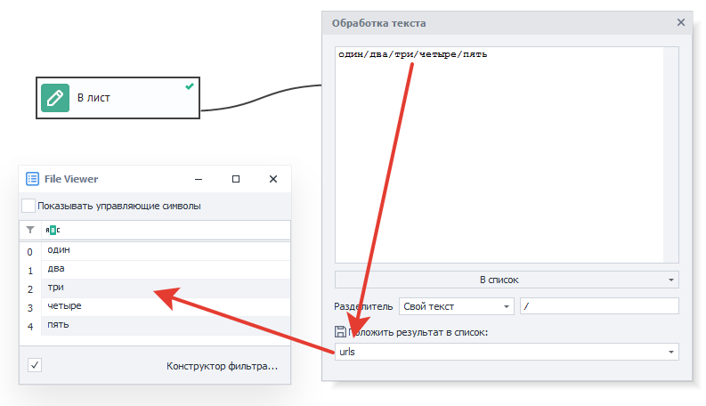Maximize the File Viewer window
The image size is (706, 406).
tap(236, 179)
